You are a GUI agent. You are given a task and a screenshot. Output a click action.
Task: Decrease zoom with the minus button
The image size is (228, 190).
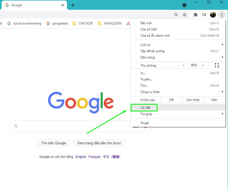click(x=183, y=65)
